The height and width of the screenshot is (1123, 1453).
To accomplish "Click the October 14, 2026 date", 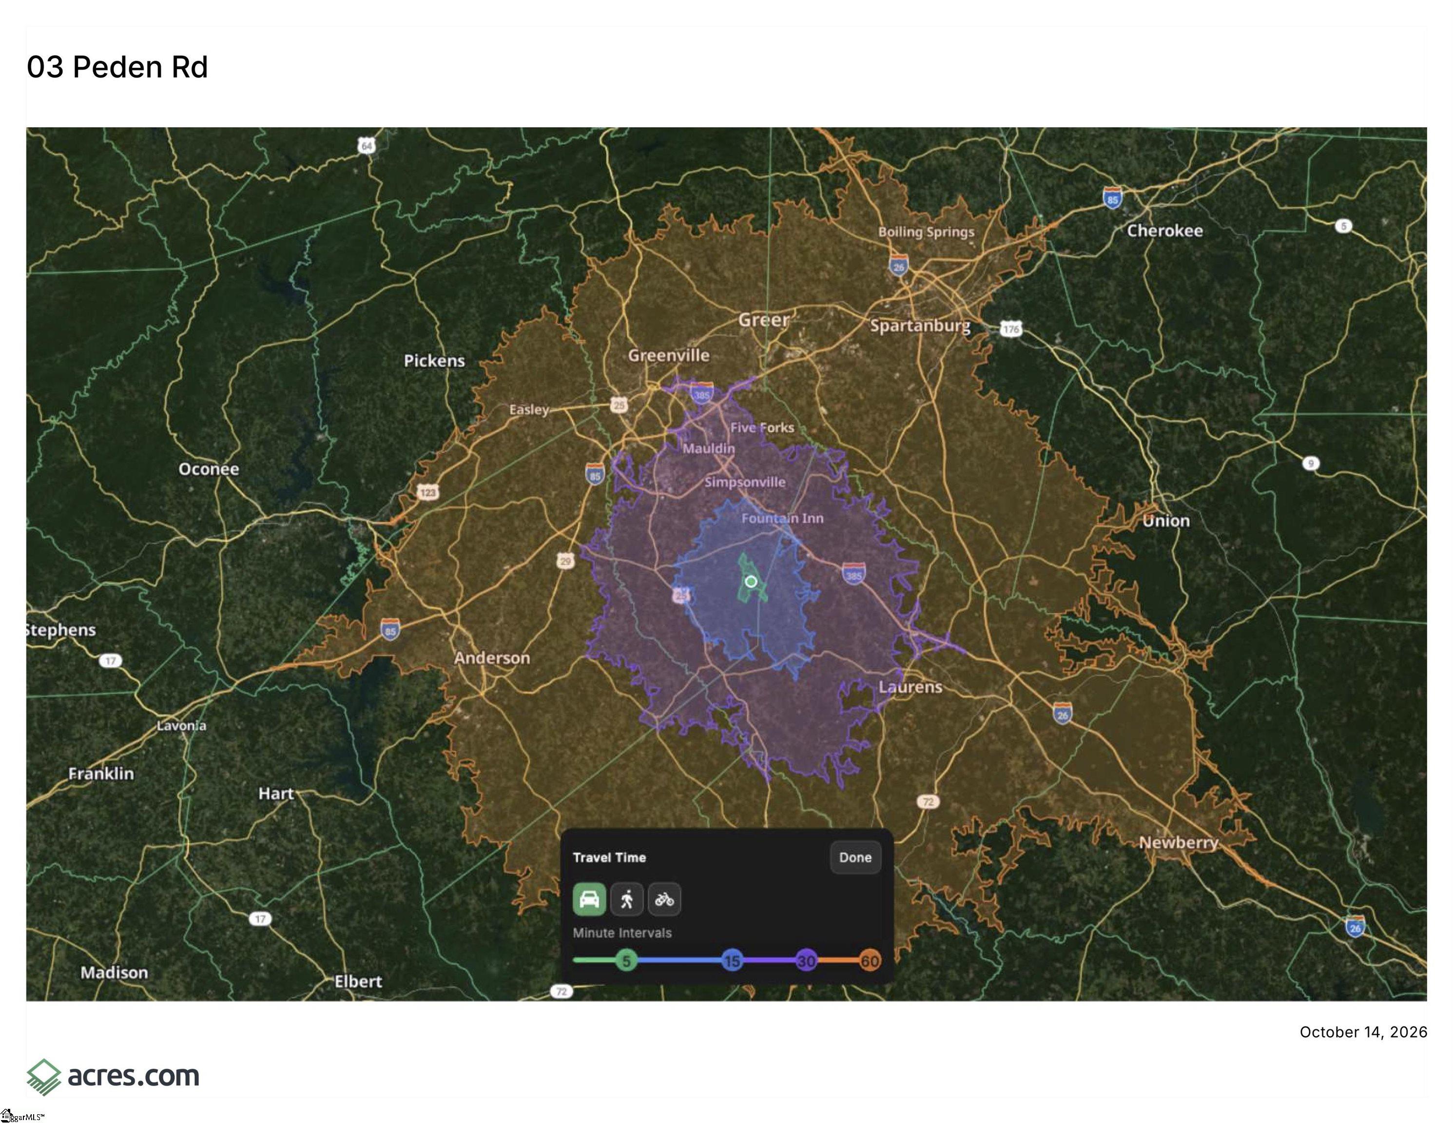I will (1363, 1032).
